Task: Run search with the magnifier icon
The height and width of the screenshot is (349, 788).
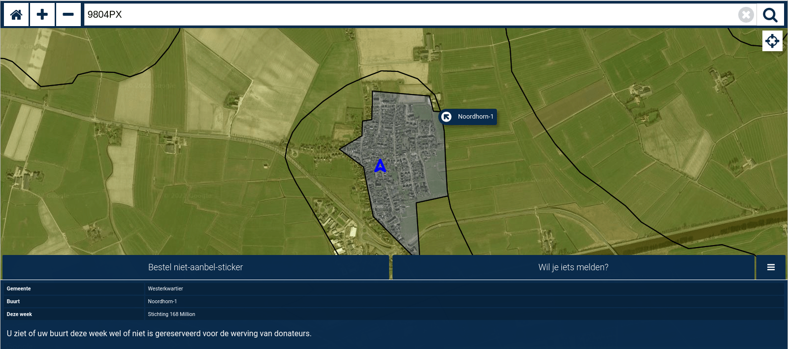Action: click(x=770, y=15)
